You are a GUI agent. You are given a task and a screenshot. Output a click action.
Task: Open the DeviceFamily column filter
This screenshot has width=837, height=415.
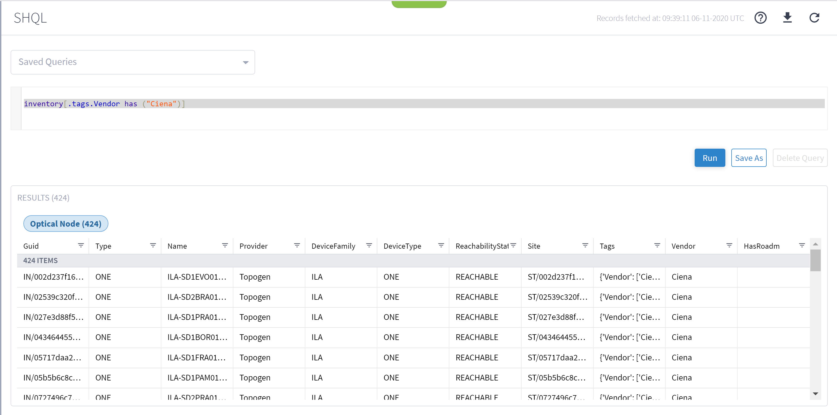click(369, 245)
